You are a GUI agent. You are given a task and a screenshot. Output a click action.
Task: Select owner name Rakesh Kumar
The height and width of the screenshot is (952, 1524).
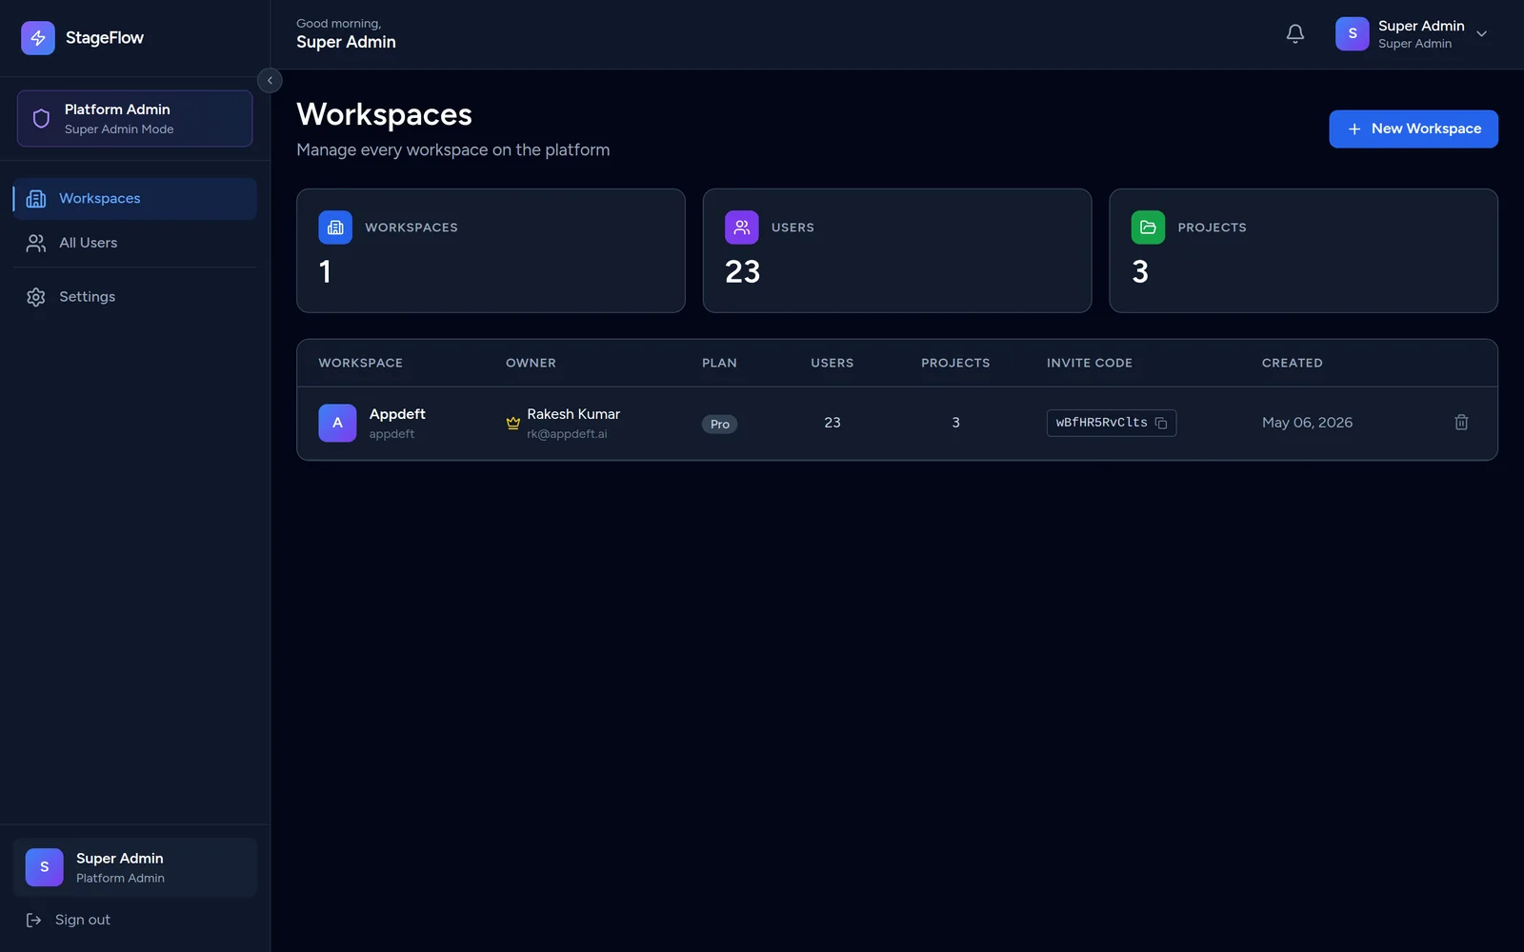573,414
